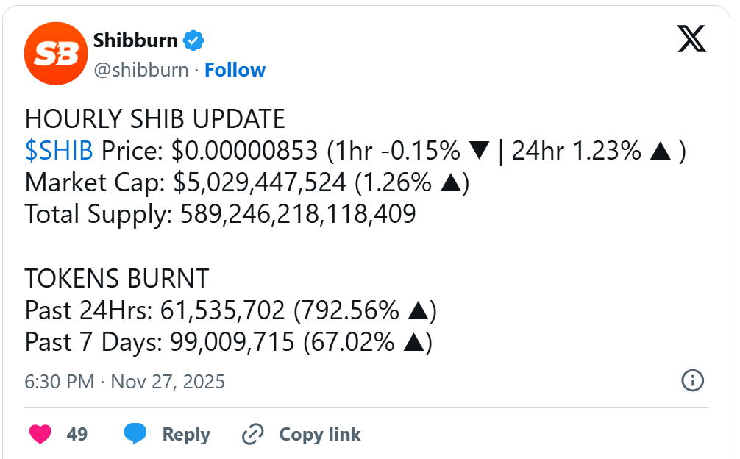Image resolution: width=740 pixels, height=459 pixels.
Task: Click the Reply label next to the bubble
Action: pyautogui.click(x=186, y=434)
